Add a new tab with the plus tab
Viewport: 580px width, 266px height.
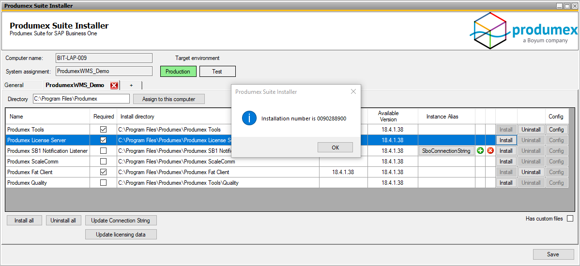131,85
